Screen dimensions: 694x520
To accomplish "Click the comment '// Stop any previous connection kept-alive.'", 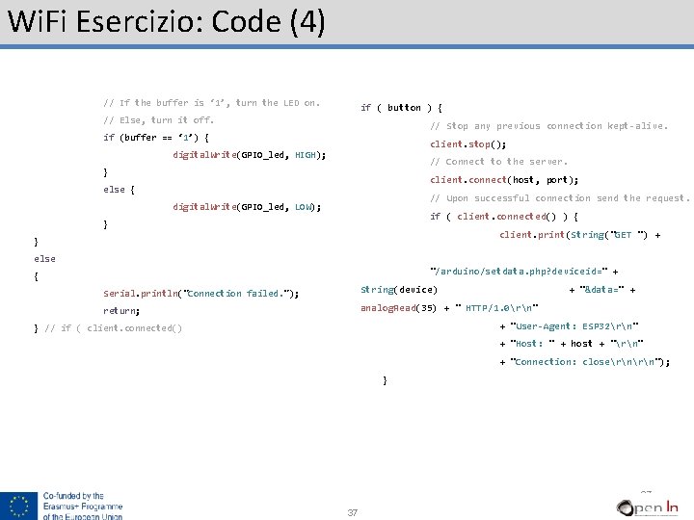I will [548, 126].
